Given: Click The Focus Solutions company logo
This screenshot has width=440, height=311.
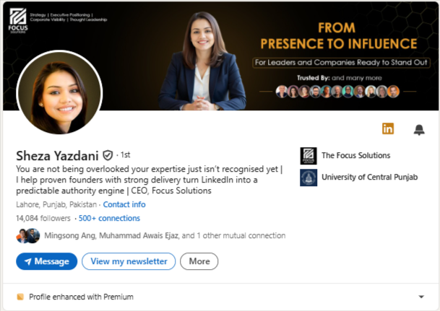Looking at the screenshot, I should coord(309,156).
